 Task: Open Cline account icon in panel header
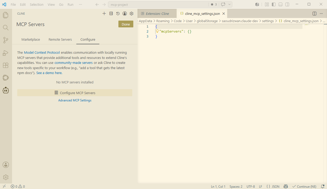click(x=125, y=14)
